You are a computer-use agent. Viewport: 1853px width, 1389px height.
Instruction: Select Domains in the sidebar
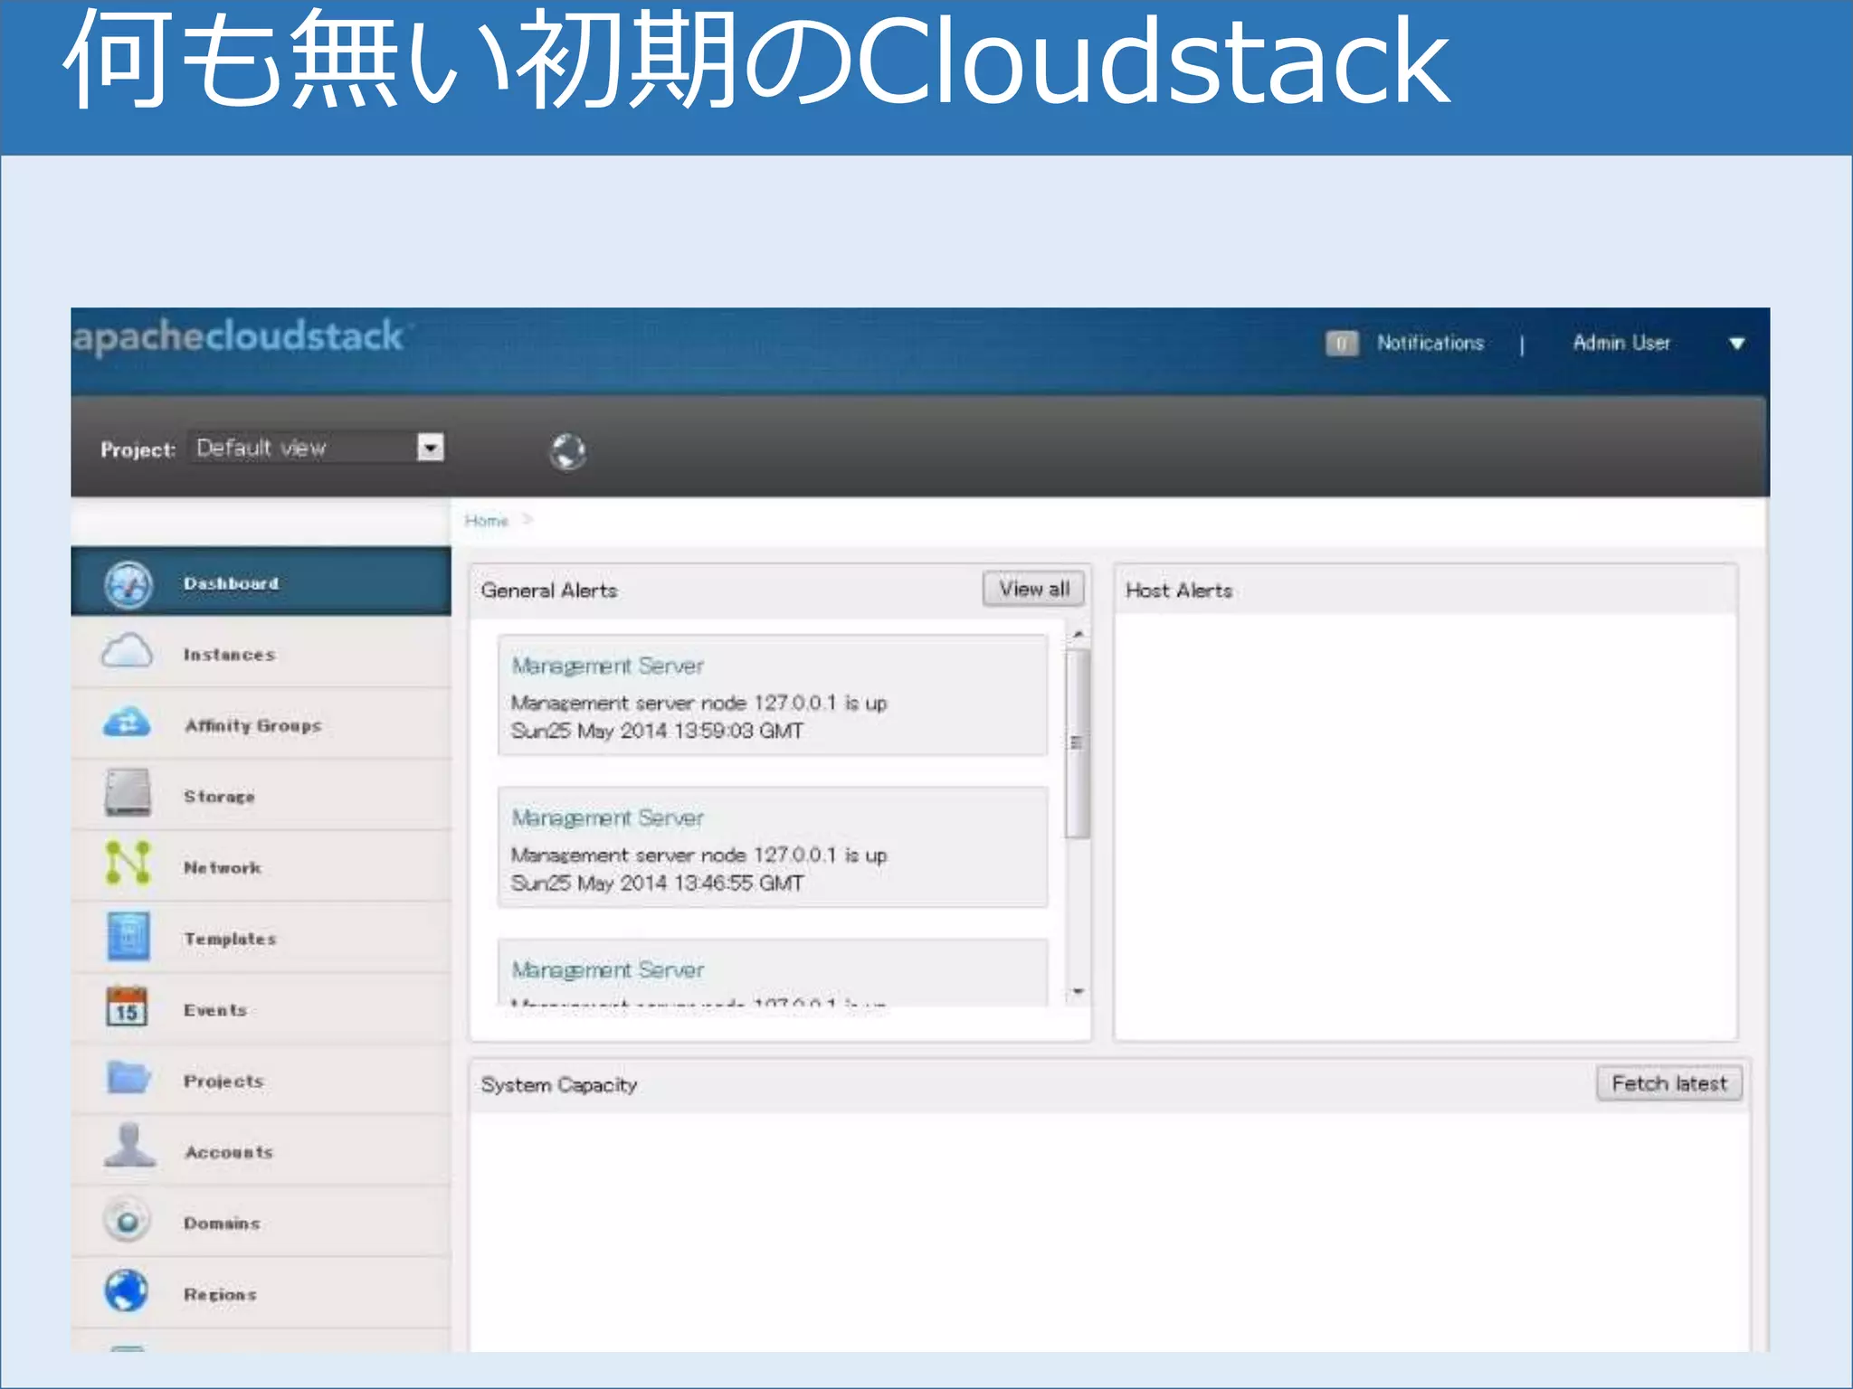[x=261, y=1222]
